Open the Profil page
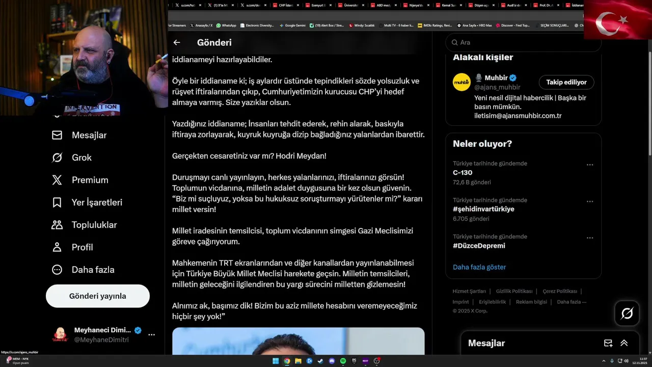Image resolution: width=652 pixels, height=367 pixels. [x=72, y=247]
